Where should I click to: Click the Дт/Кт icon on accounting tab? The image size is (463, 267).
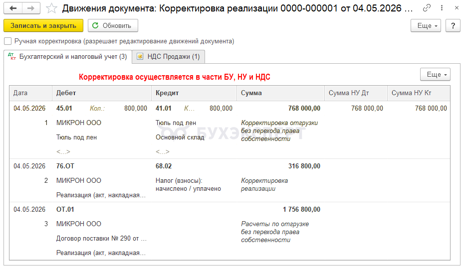click(12, 57)
